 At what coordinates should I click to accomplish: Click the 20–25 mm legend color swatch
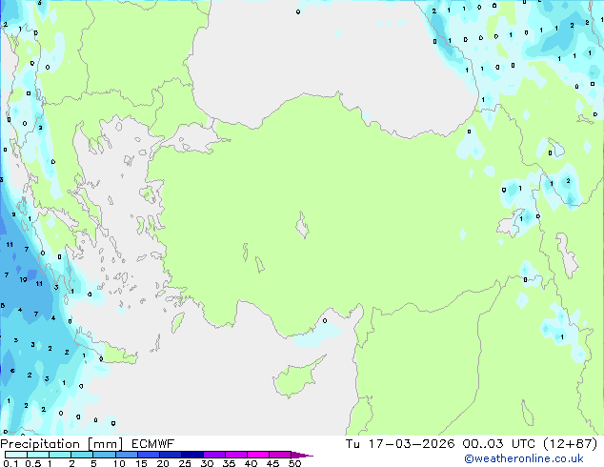pos(170,455)
